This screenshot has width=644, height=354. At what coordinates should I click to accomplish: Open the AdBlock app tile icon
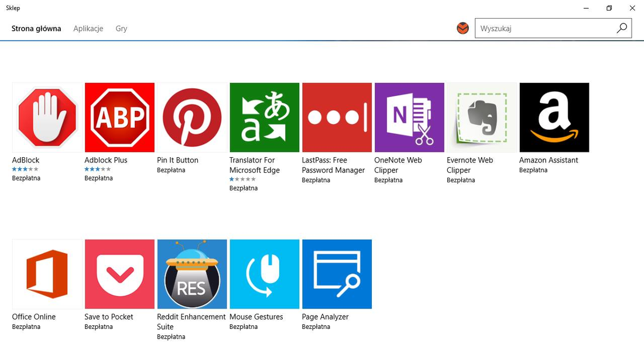[47, 117]
